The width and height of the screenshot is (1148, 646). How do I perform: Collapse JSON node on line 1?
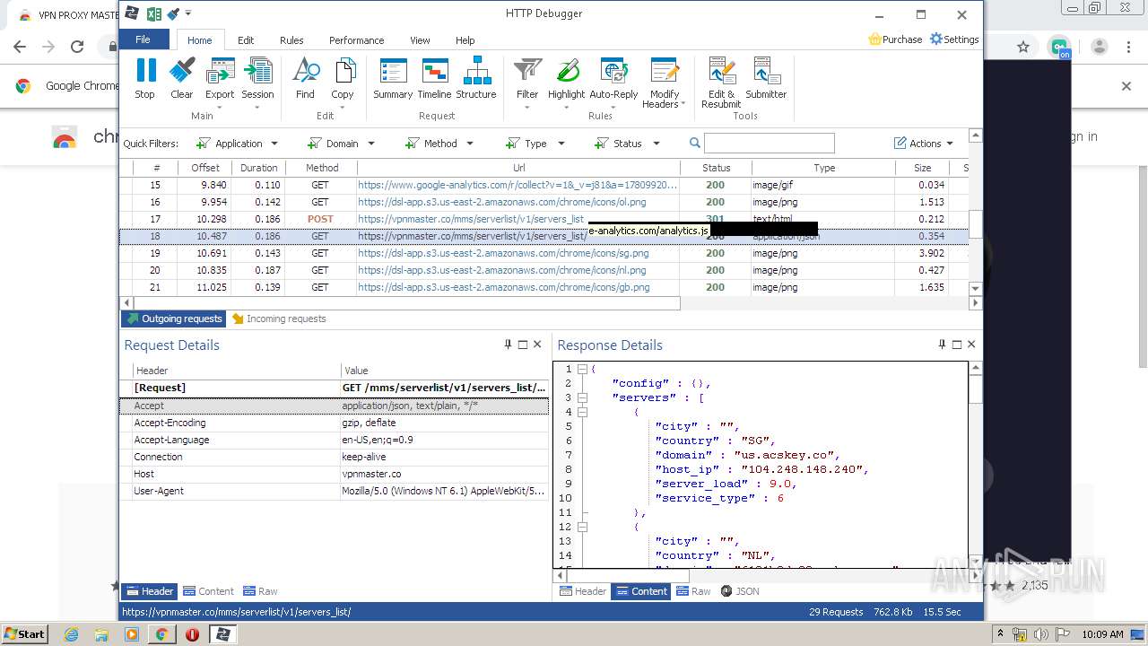point(582,369)
